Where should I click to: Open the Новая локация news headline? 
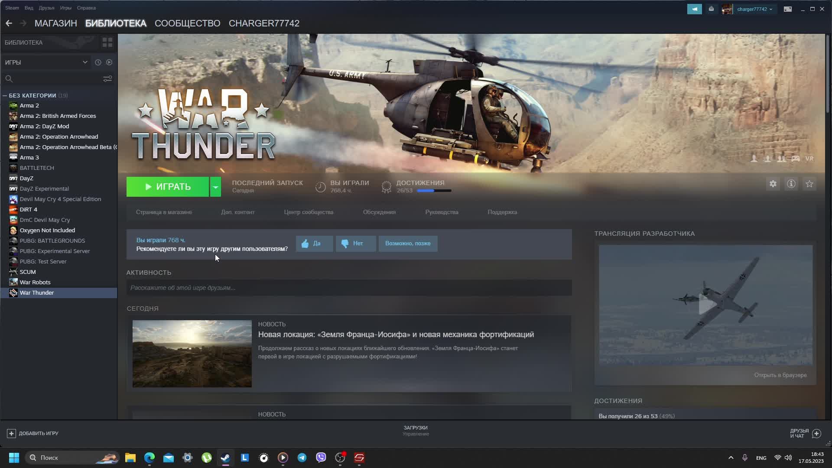pos(396,335)
